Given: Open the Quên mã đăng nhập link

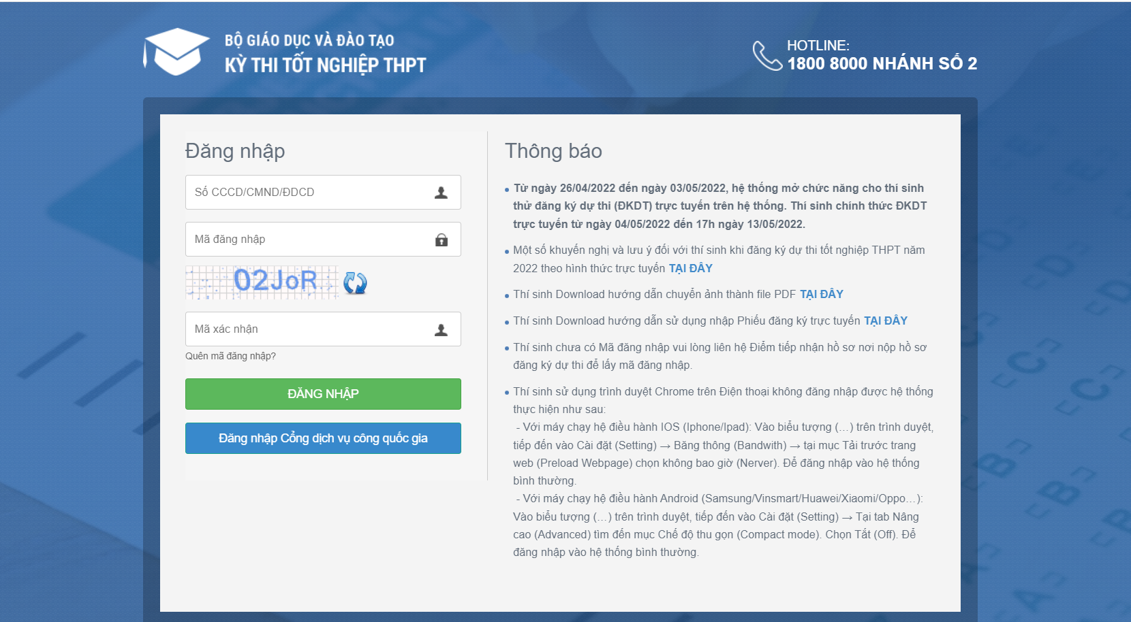Looking at the screenshot, I should pyautogui.click(x=230, y=356).
